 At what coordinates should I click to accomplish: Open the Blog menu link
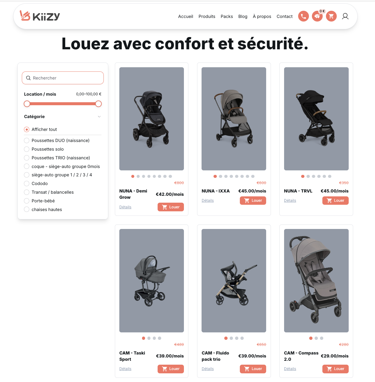[x=243, y=16]
